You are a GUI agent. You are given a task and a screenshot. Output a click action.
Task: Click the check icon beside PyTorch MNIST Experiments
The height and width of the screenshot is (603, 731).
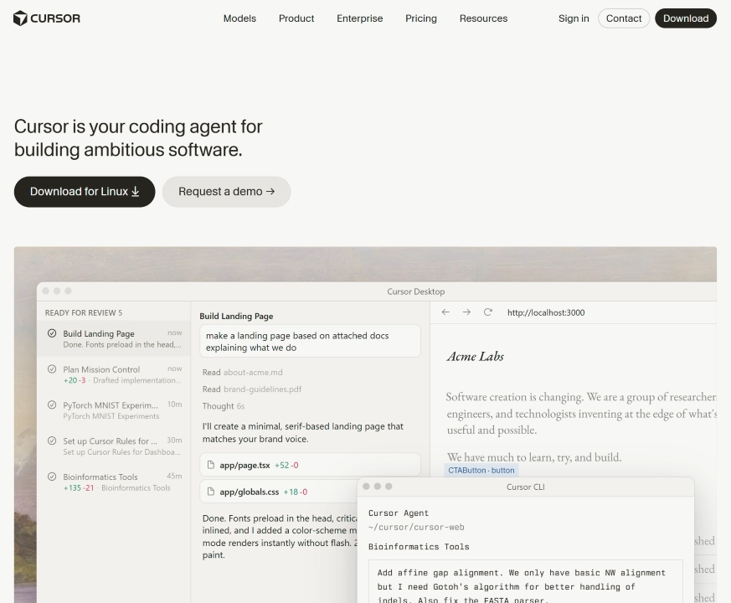[x=52, y=405]
